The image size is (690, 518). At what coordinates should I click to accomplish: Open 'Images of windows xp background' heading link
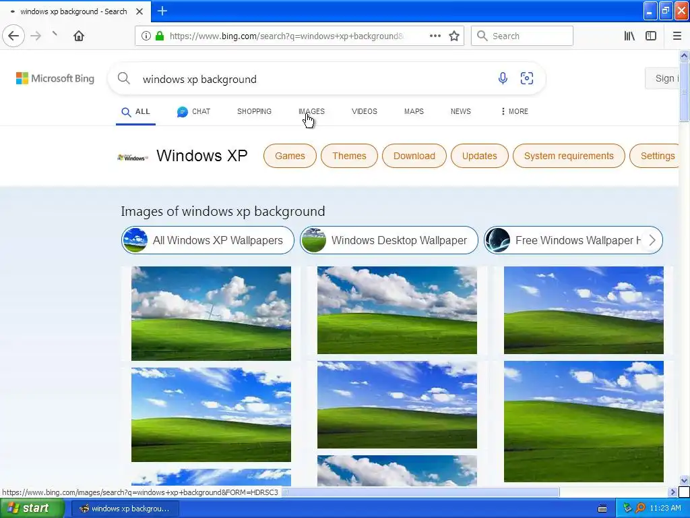[223, 211]
